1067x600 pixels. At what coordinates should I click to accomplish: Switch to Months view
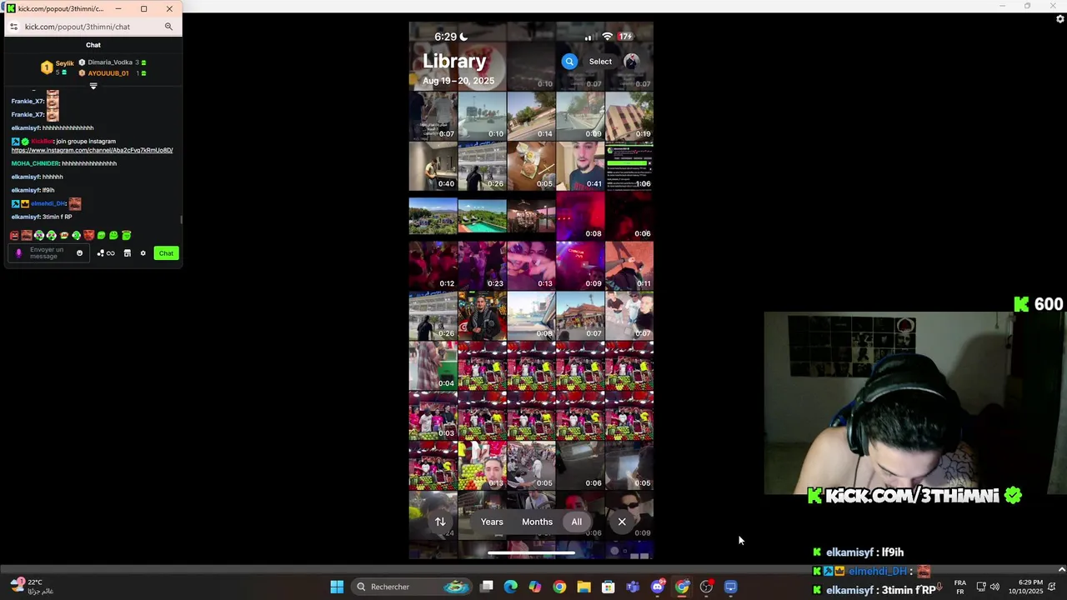pyautogui.click(x=537, y=522)
